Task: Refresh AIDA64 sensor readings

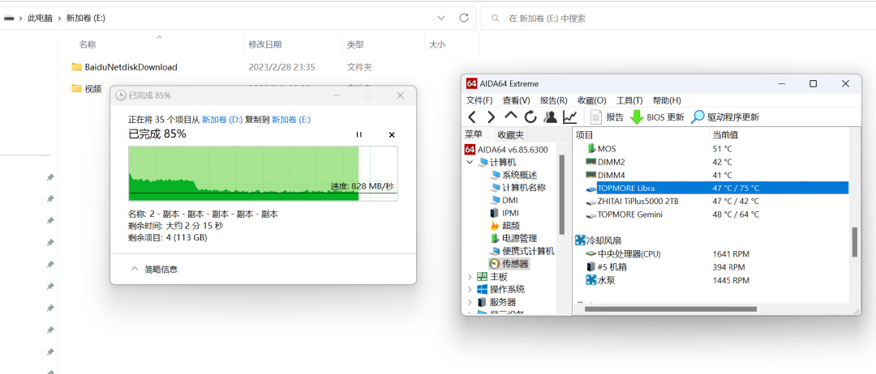Action: pos(530,117)
